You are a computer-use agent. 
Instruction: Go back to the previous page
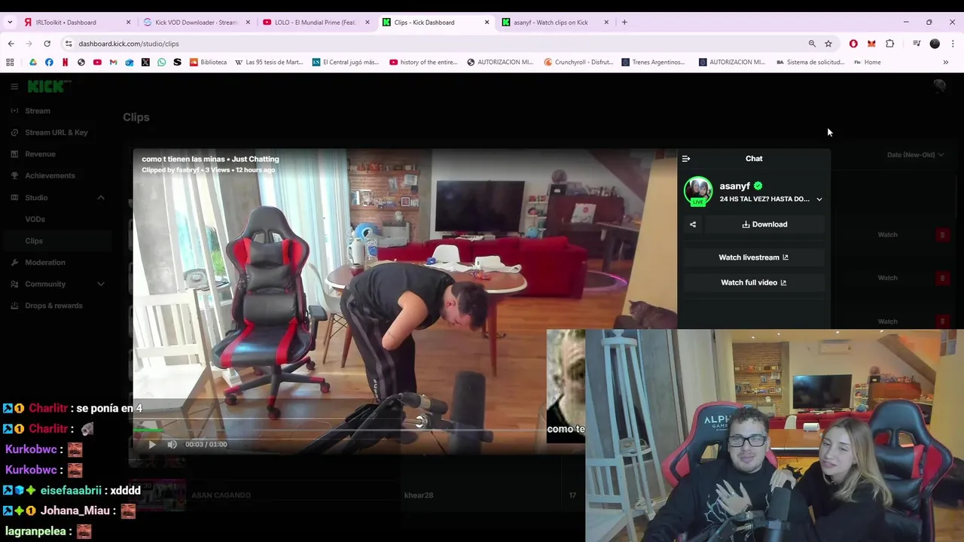11,44
